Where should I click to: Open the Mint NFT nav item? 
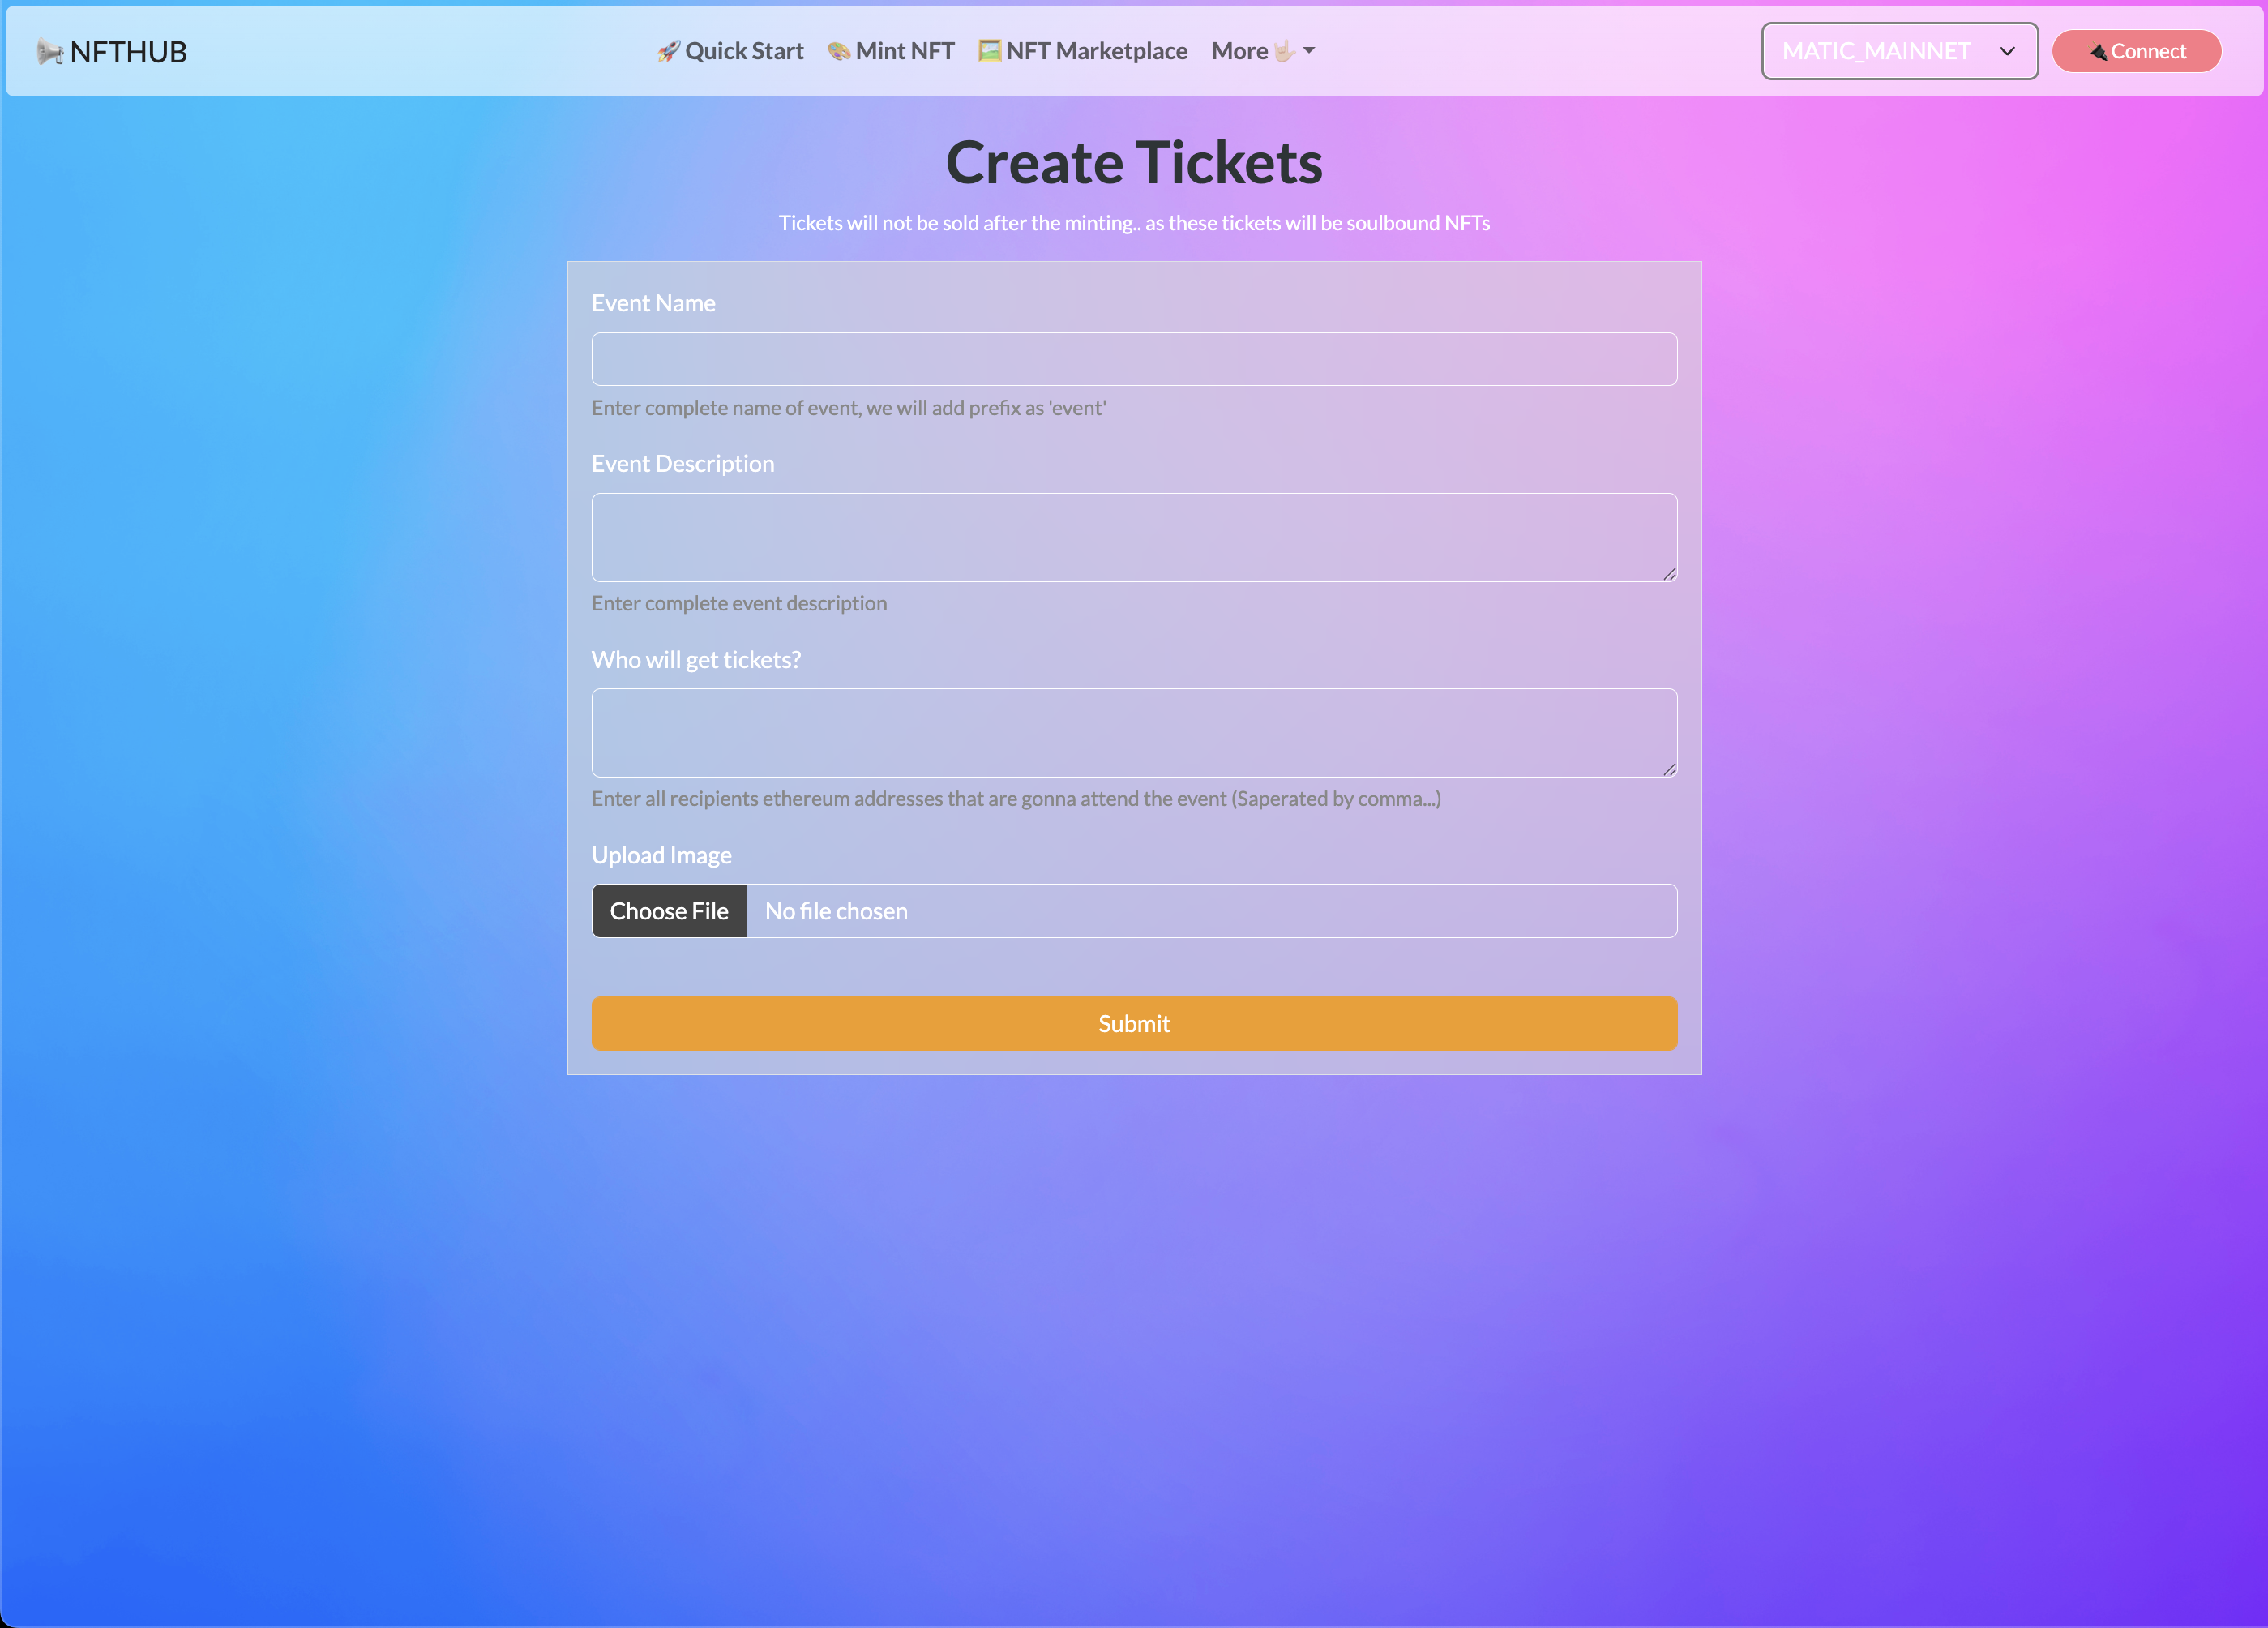click(904, 51)
